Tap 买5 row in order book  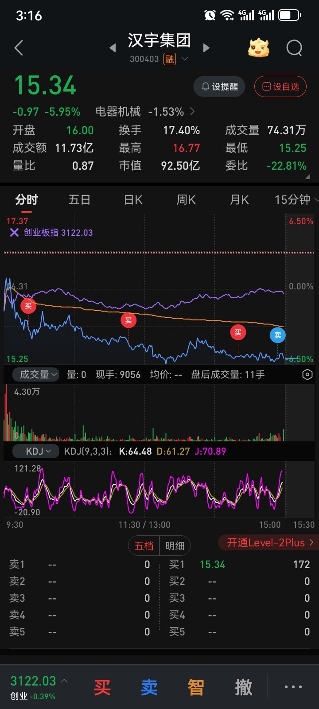pyautogui.click(x=239, y=632)
